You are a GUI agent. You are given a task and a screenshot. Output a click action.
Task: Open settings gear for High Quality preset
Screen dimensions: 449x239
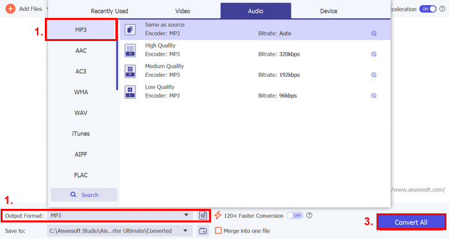pyautogui.click(x=374, y=54)
